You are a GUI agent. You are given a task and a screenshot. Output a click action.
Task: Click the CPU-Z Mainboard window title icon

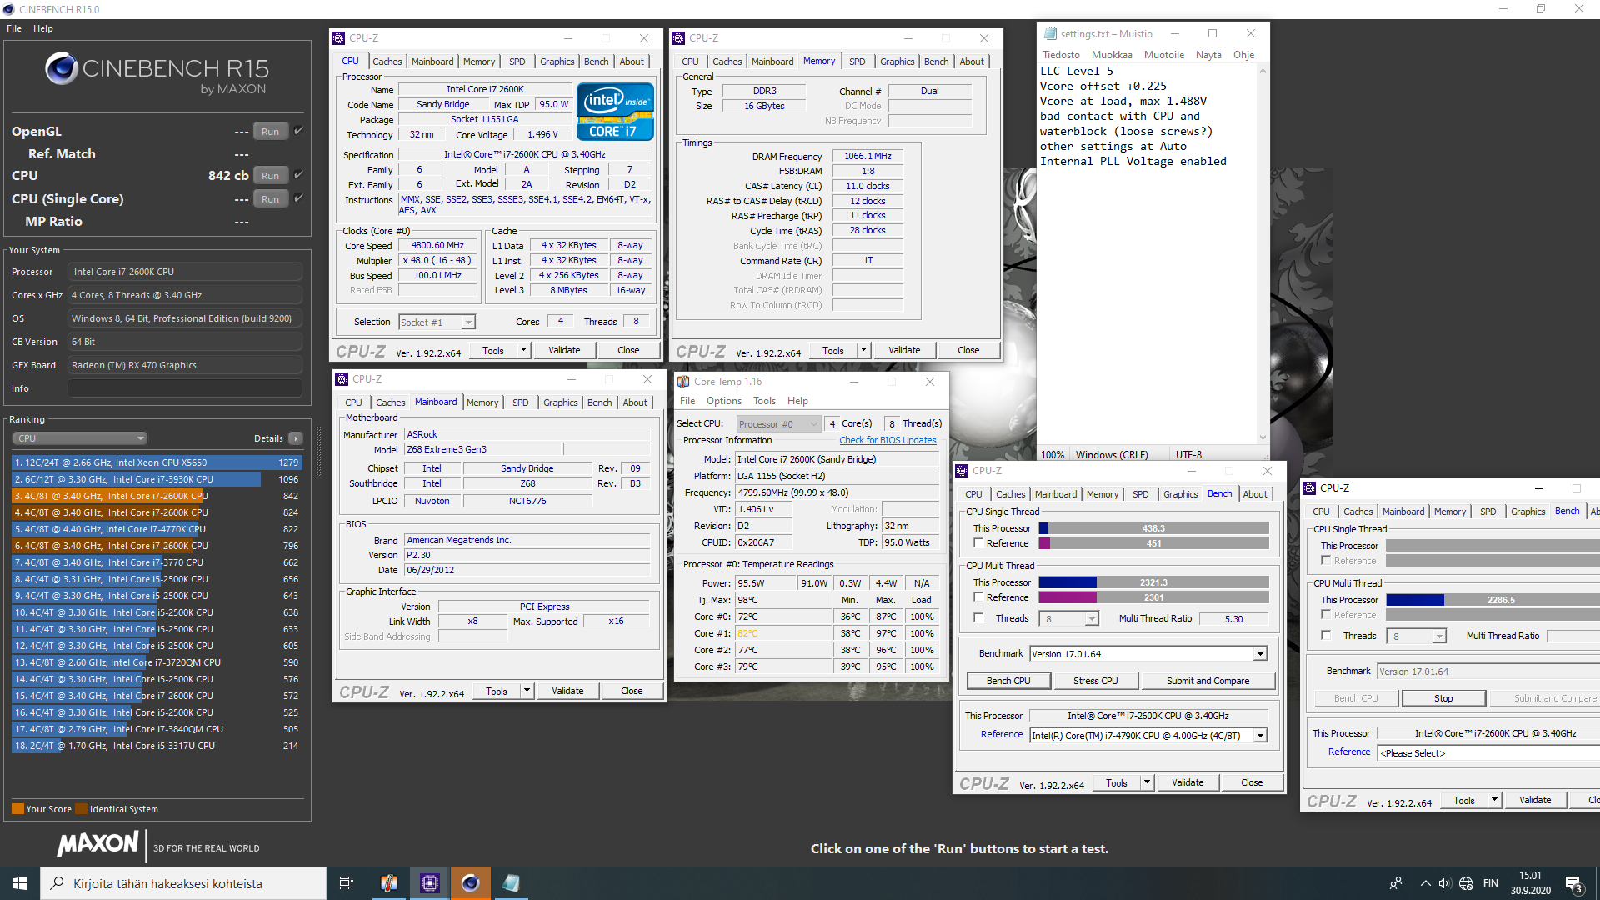point(342,379)
